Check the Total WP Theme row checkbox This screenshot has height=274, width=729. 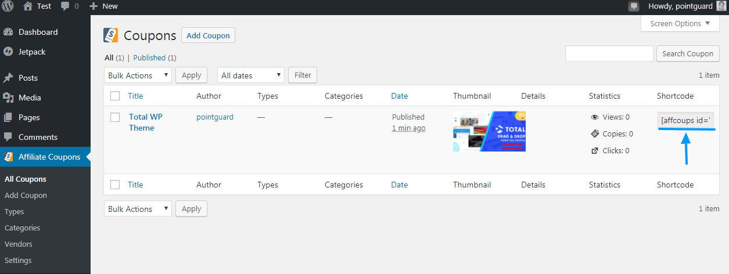(115, 117)
